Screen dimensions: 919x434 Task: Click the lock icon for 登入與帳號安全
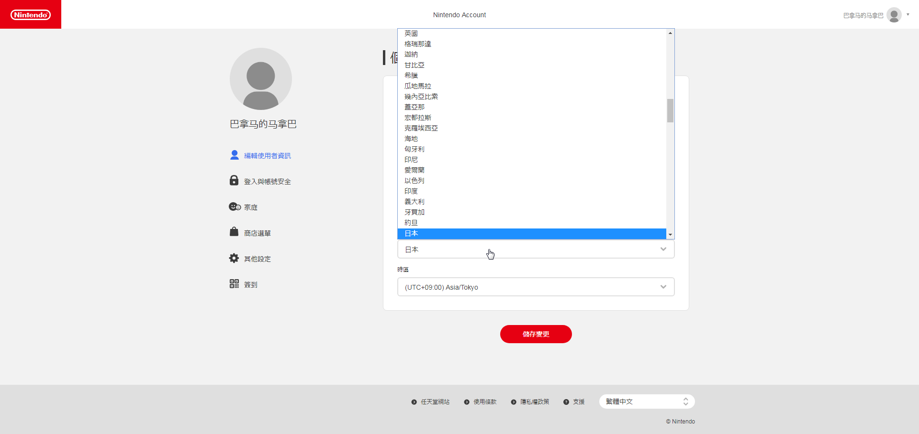tap(234, 181)
